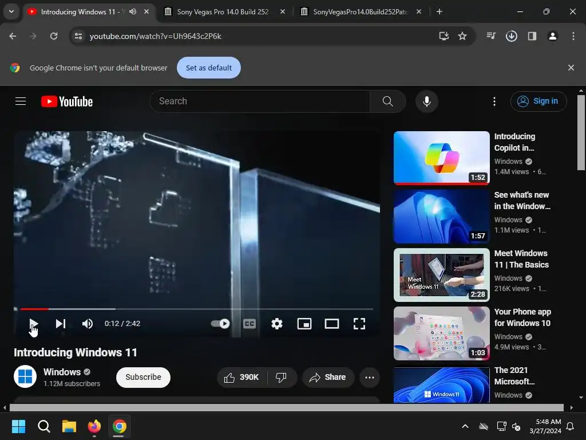Show hidden system tray icons
Image resolution: width=586 pixels, height=440 pixels.
(465, 426)
